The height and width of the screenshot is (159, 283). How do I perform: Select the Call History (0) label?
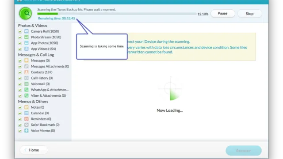point(42,78)
